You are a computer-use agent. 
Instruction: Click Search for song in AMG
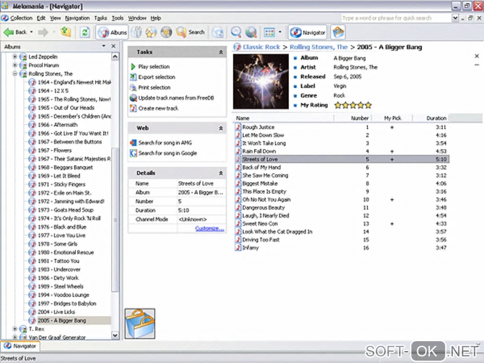point(165,143)
